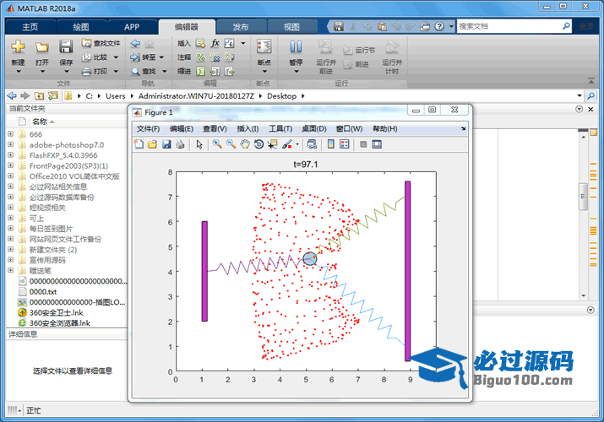This screenshot has width=604, height=422.
Task: Click the Open File icon in Figure 1 toolbar
Action: coord(153,144)
